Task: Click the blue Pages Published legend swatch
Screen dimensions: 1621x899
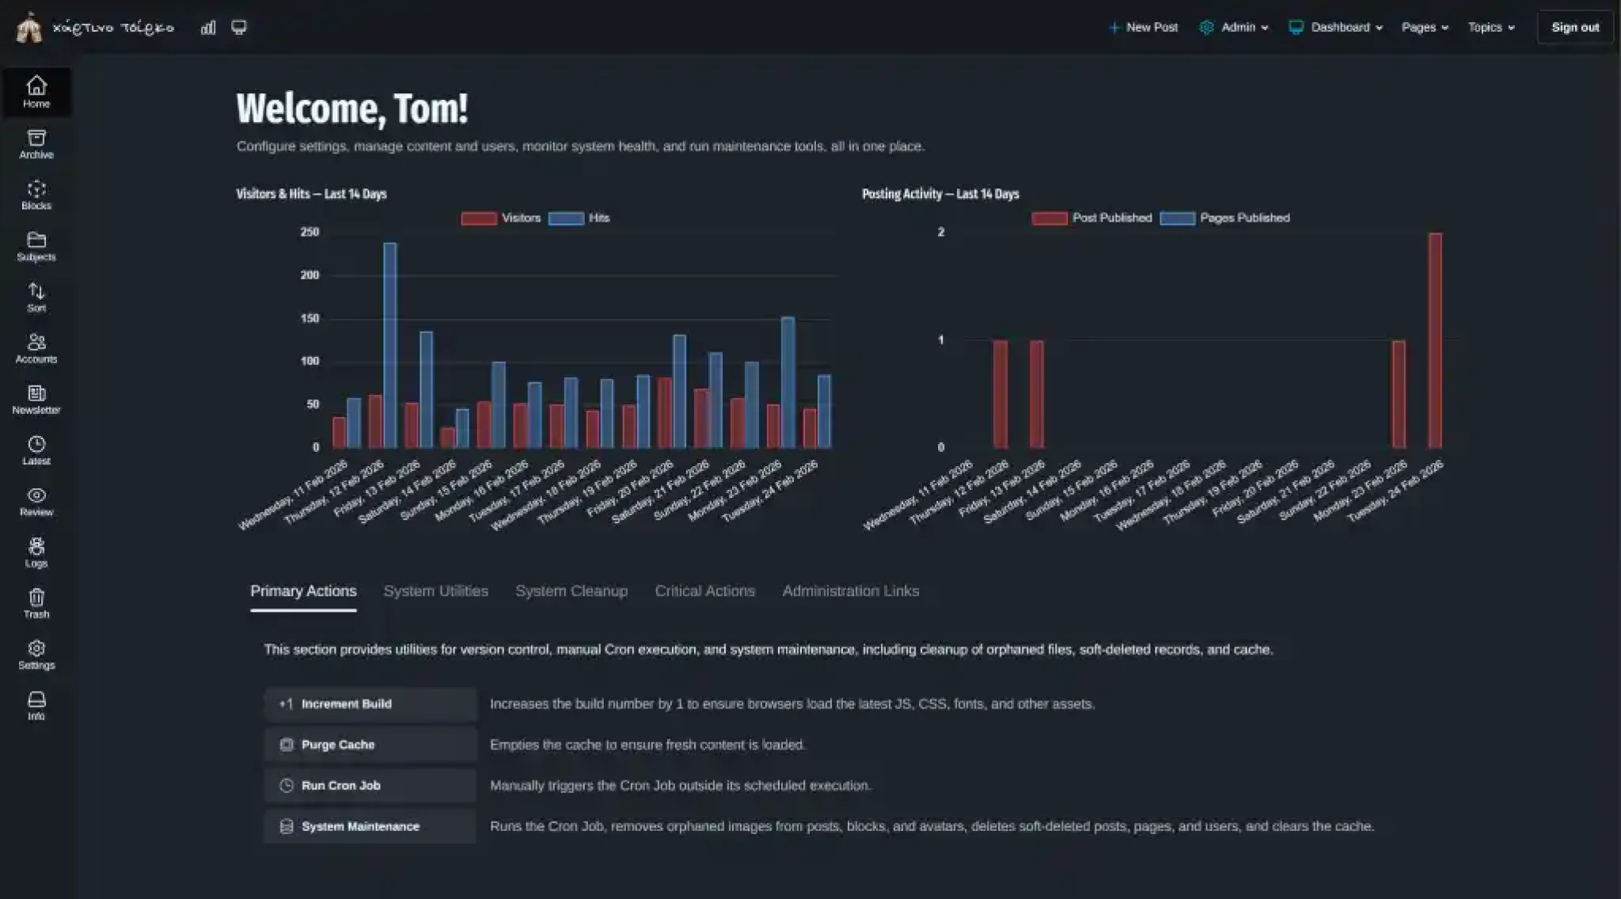Action: pyautogui.click(x=1178, y=218)
